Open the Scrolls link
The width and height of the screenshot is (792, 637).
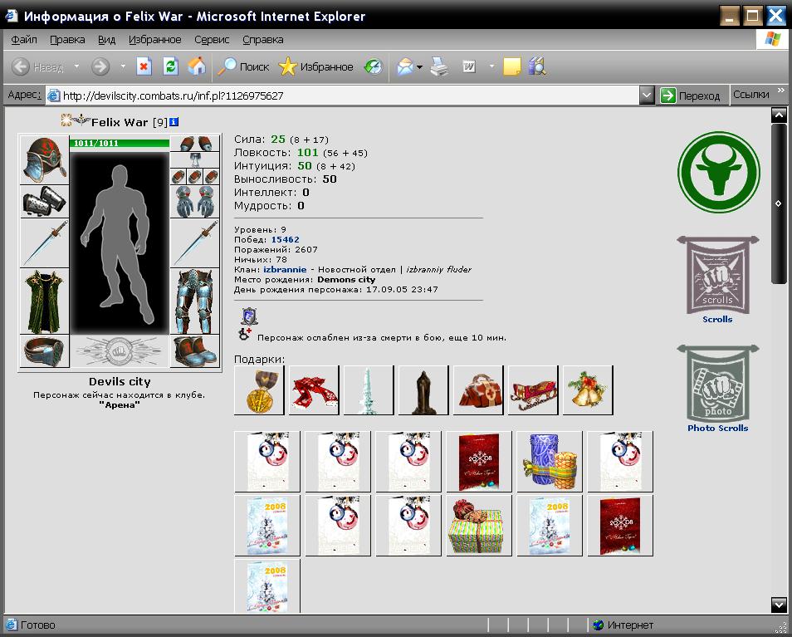(717, 319)
